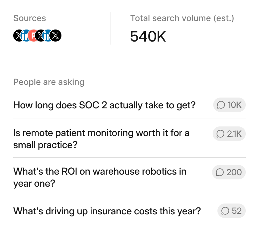Open the insurance costs question

pyautogui.click(x=107, y=211)
